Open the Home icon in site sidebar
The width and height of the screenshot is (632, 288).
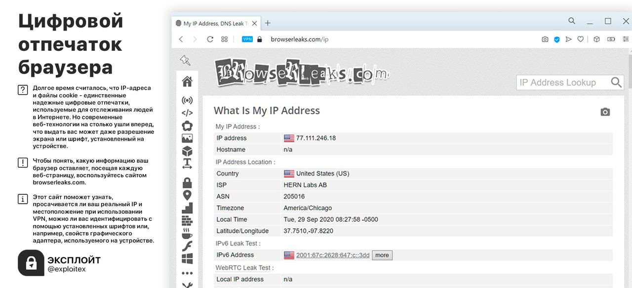[x=187, y=81]
